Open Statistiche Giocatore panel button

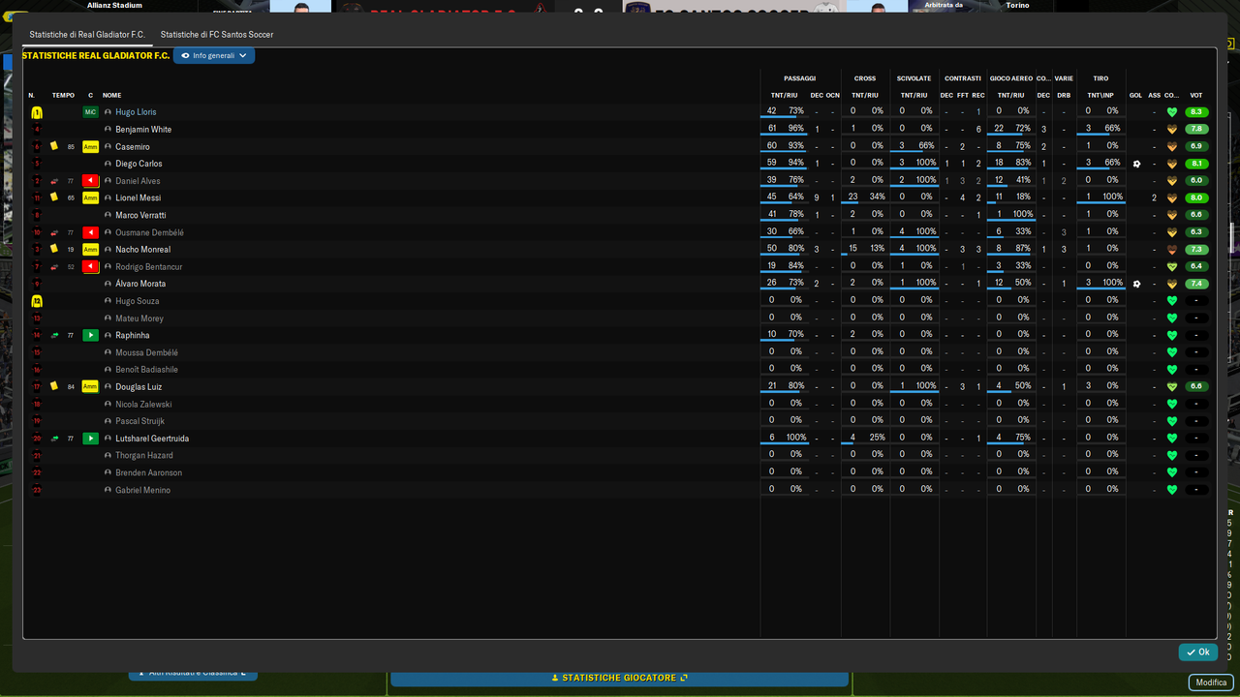619,678
